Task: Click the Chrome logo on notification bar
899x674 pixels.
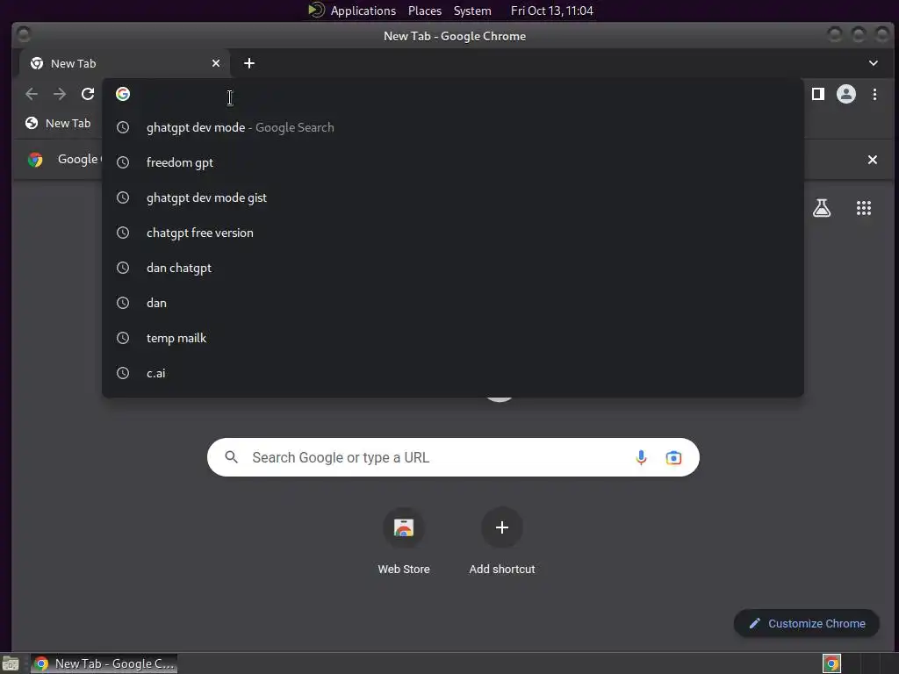Action: (x=35, y=160)
